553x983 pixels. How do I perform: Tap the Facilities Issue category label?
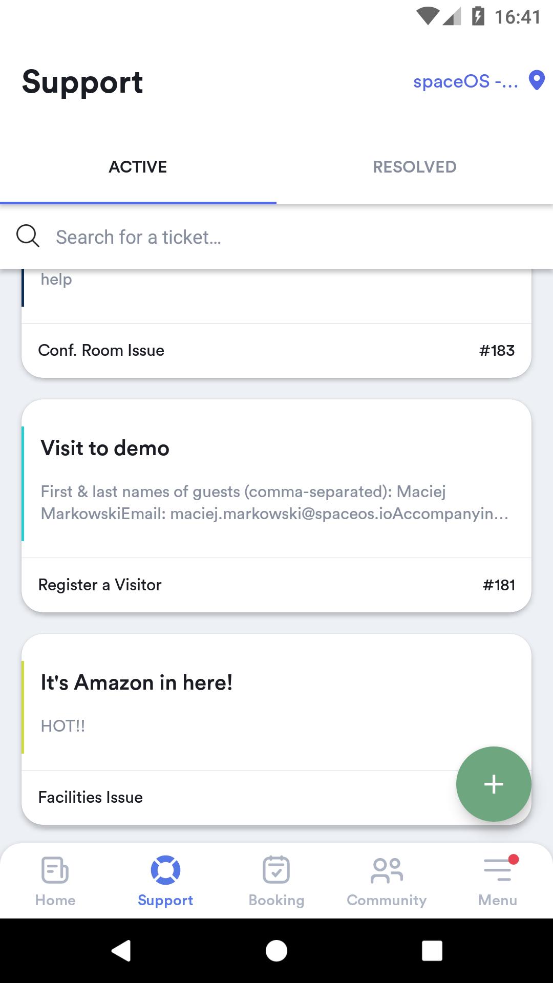(91, 797)
